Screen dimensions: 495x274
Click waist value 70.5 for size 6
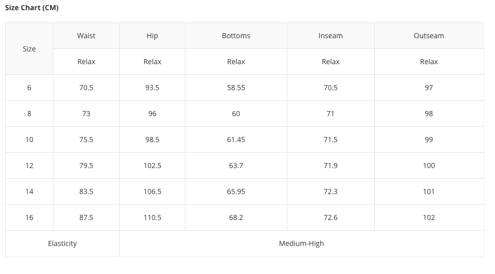[86, 88]
